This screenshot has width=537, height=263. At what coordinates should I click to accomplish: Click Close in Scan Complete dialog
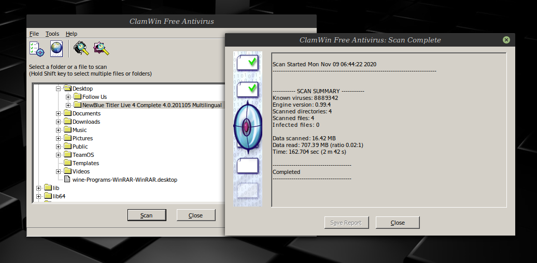[x=398, y=223]
